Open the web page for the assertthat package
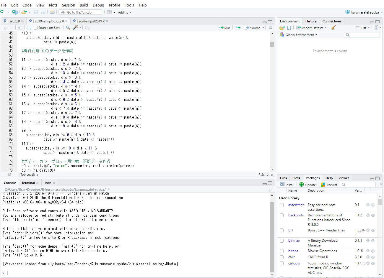Viewport: 384px width, 278px height. pos(368,205)
